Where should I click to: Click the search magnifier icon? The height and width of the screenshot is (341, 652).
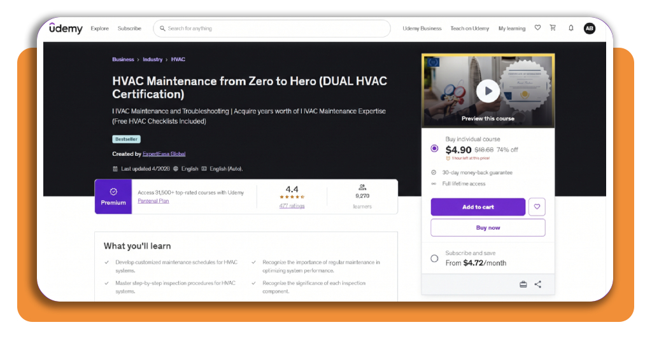162,28
